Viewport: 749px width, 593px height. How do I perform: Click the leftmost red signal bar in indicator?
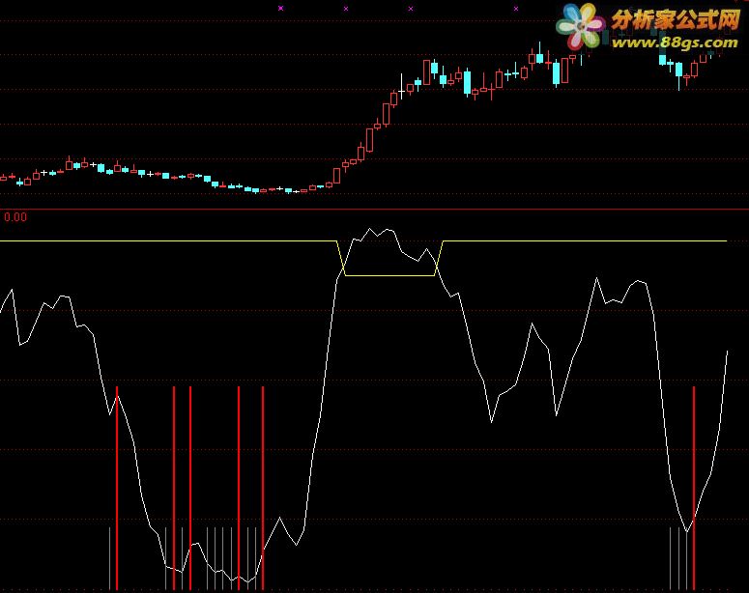click(x=117, y=488)
